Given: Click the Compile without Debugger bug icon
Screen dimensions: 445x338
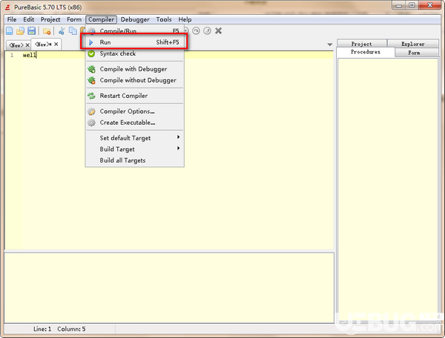Looking at the screenshot, I should coord(91,80).
